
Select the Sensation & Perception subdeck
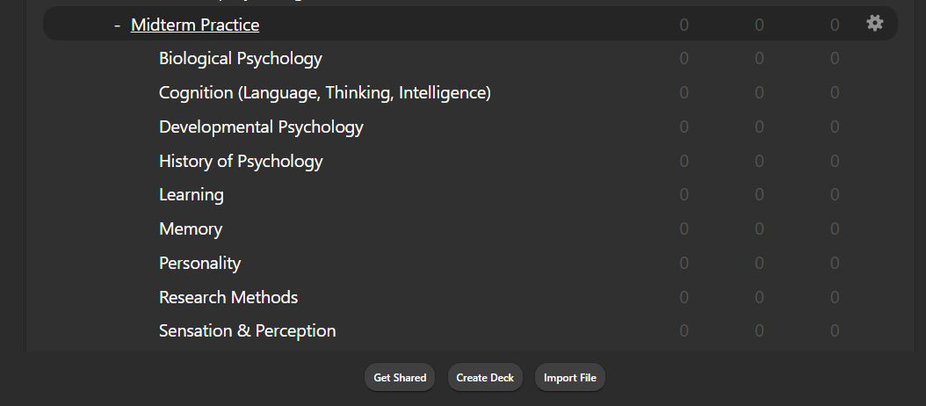248,331
